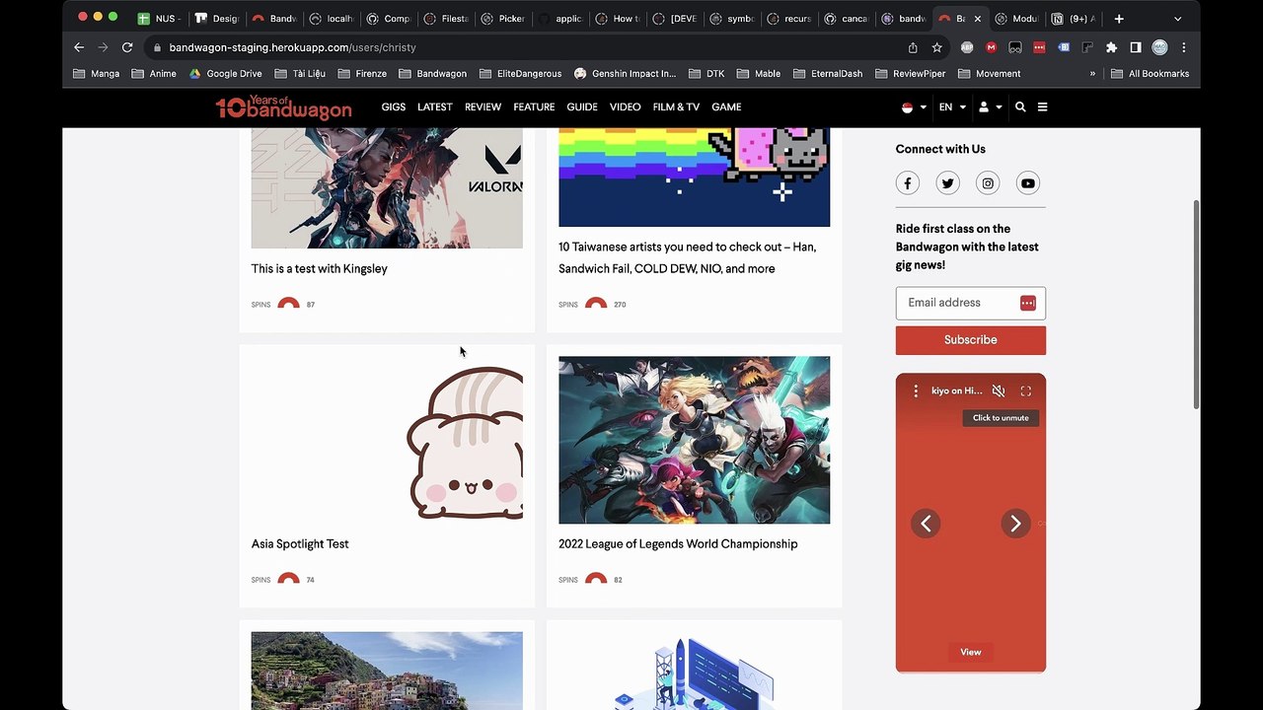Reload the page with the refresh icon

(x=127, y=47)
